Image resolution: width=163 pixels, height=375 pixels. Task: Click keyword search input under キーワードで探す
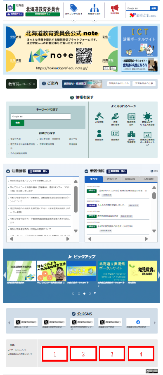tap(41, 116)
